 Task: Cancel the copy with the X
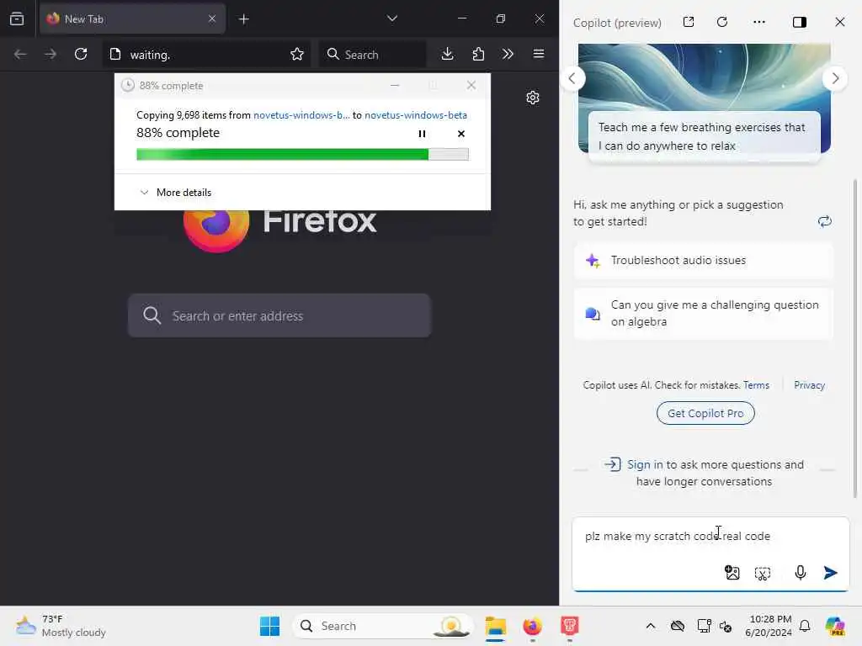click(460, 134)
